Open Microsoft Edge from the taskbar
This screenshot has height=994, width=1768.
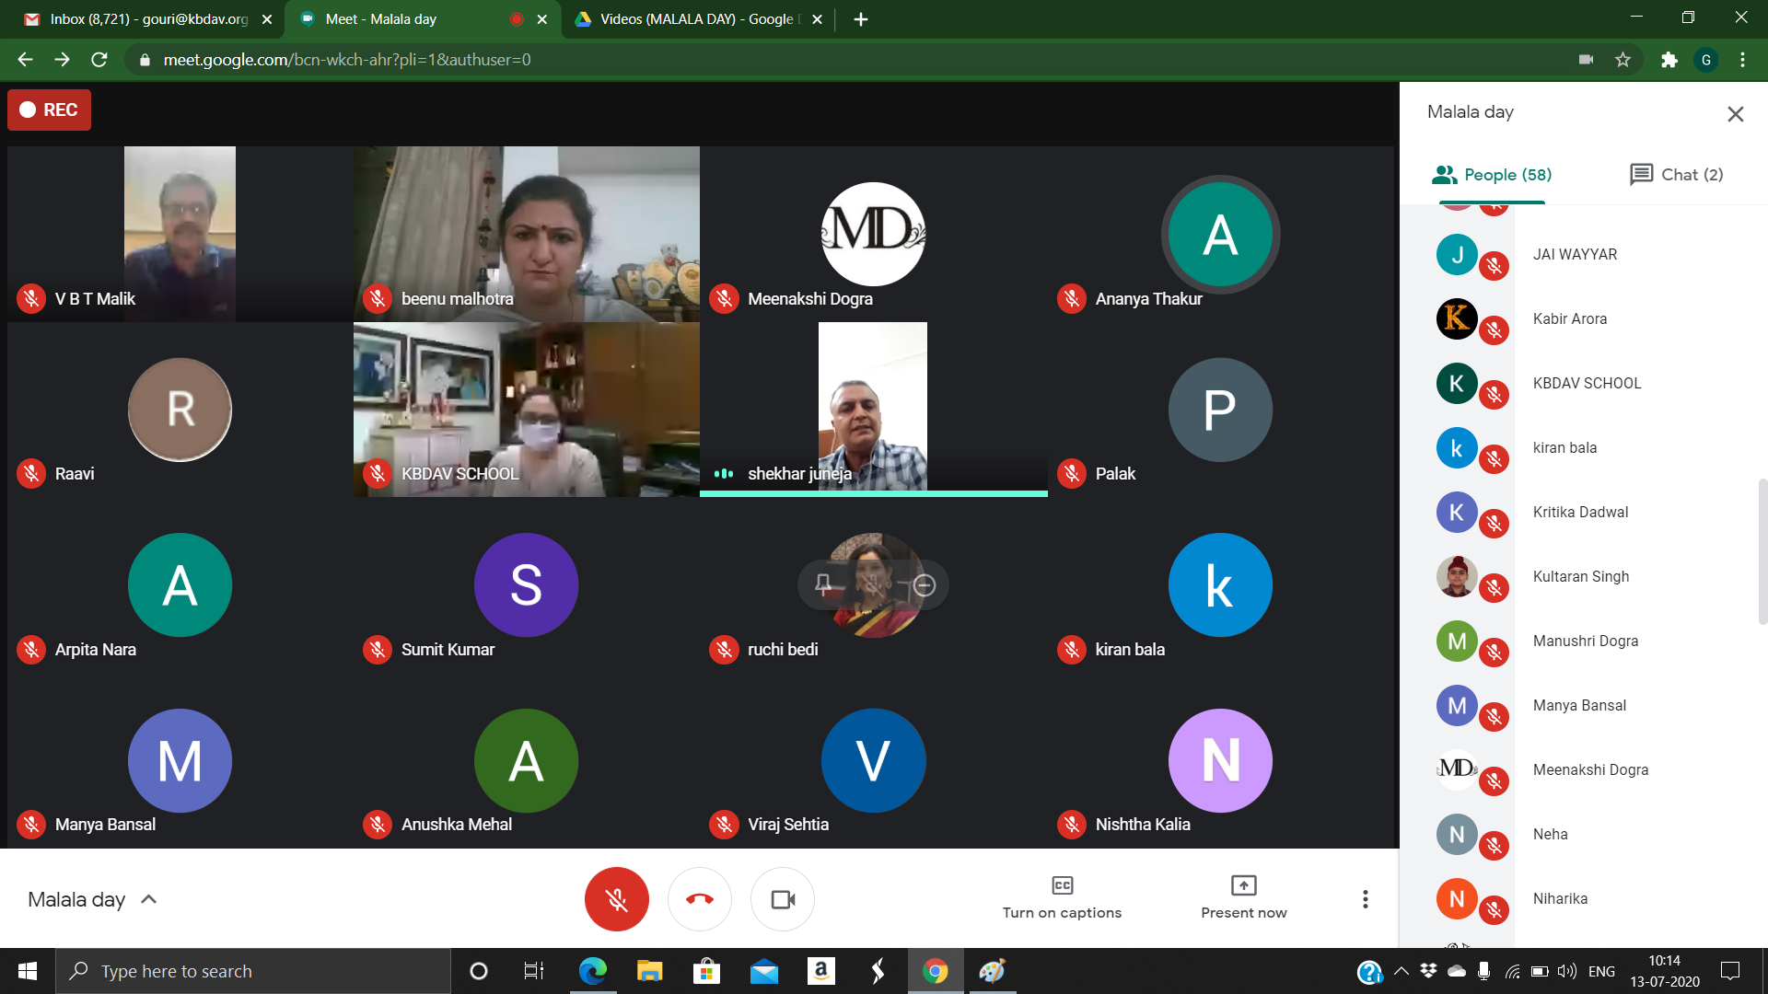coord(592,971)
